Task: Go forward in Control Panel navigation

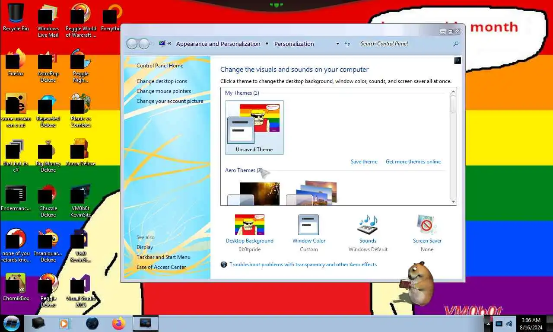Action: click(144, 44)
